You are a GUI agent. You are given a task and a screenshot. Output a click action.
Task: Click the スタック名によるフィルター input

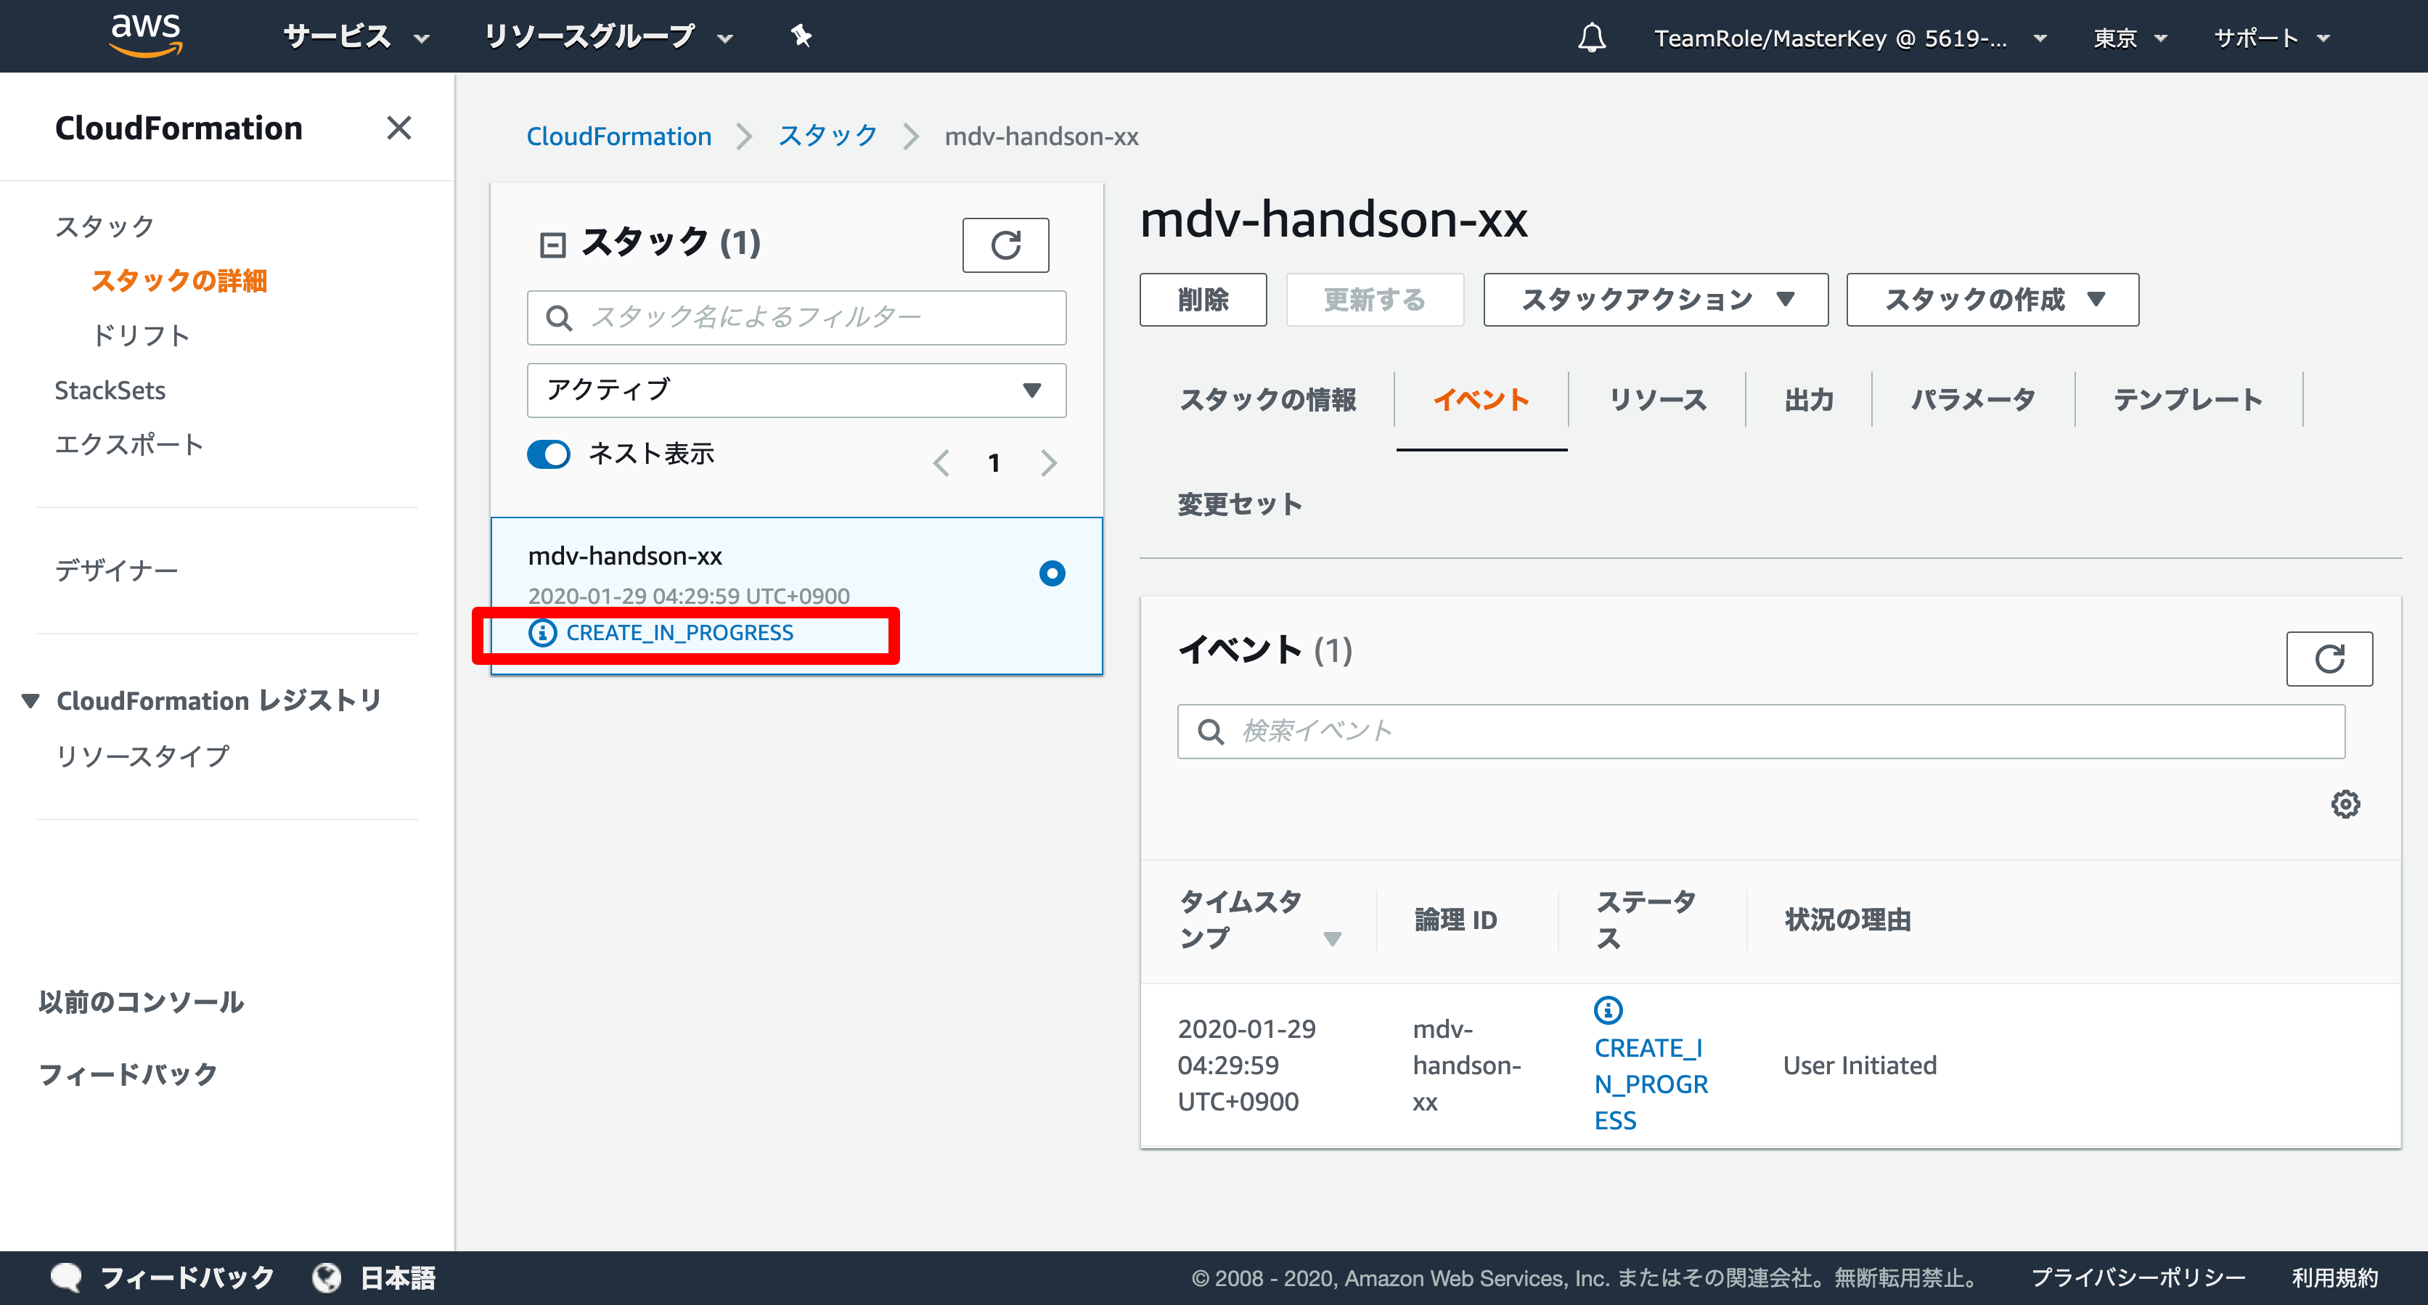pyautogui.click(x=796, y=317)
